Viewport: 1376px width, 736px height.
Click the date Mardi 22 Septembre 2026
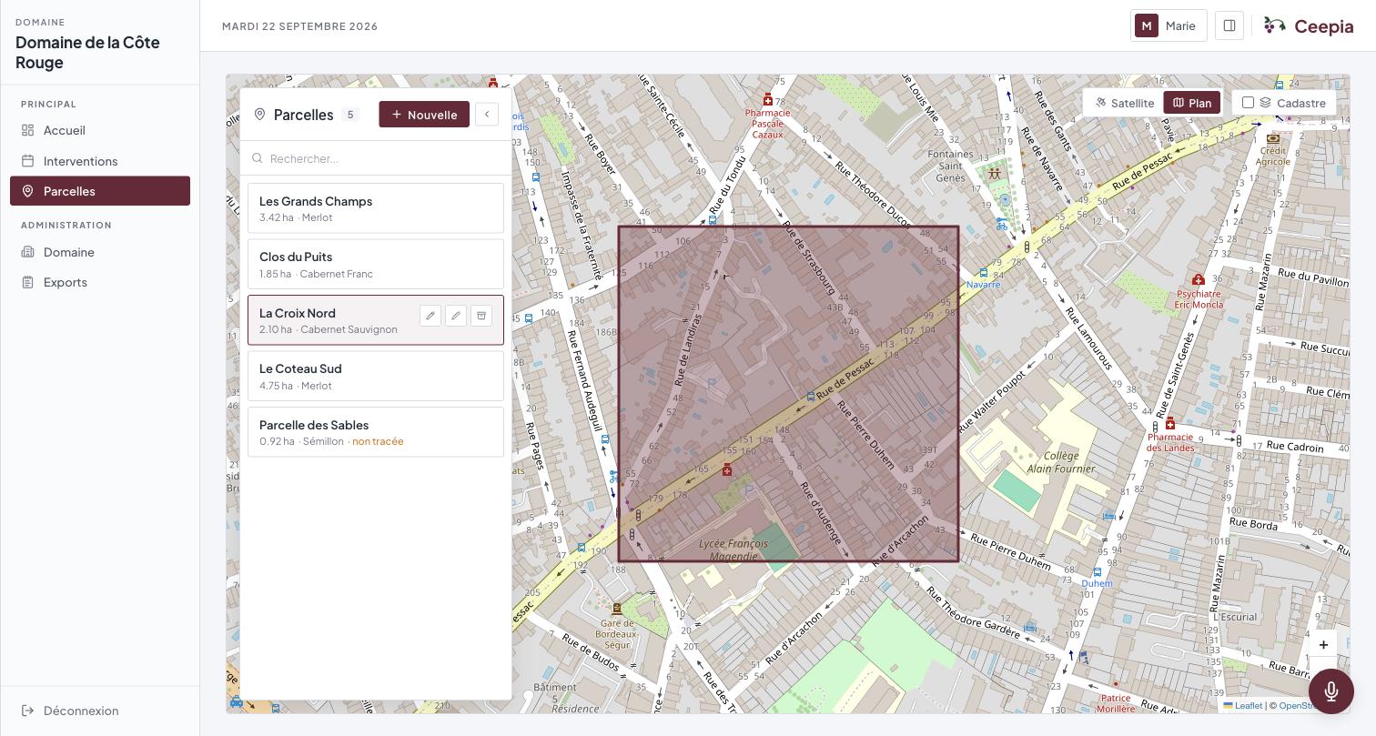[x=300, y=26]
